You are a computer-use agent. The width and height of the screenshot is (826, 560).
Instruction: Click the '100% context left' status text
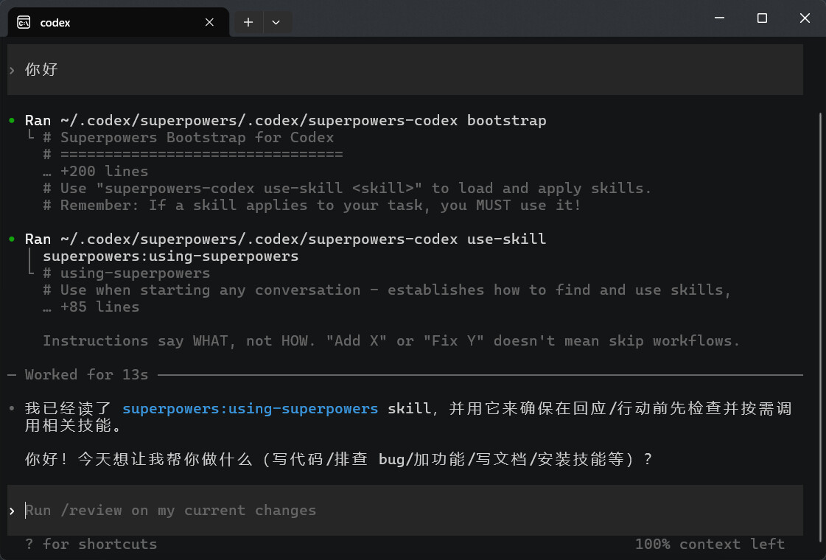[x=710, y=544]
